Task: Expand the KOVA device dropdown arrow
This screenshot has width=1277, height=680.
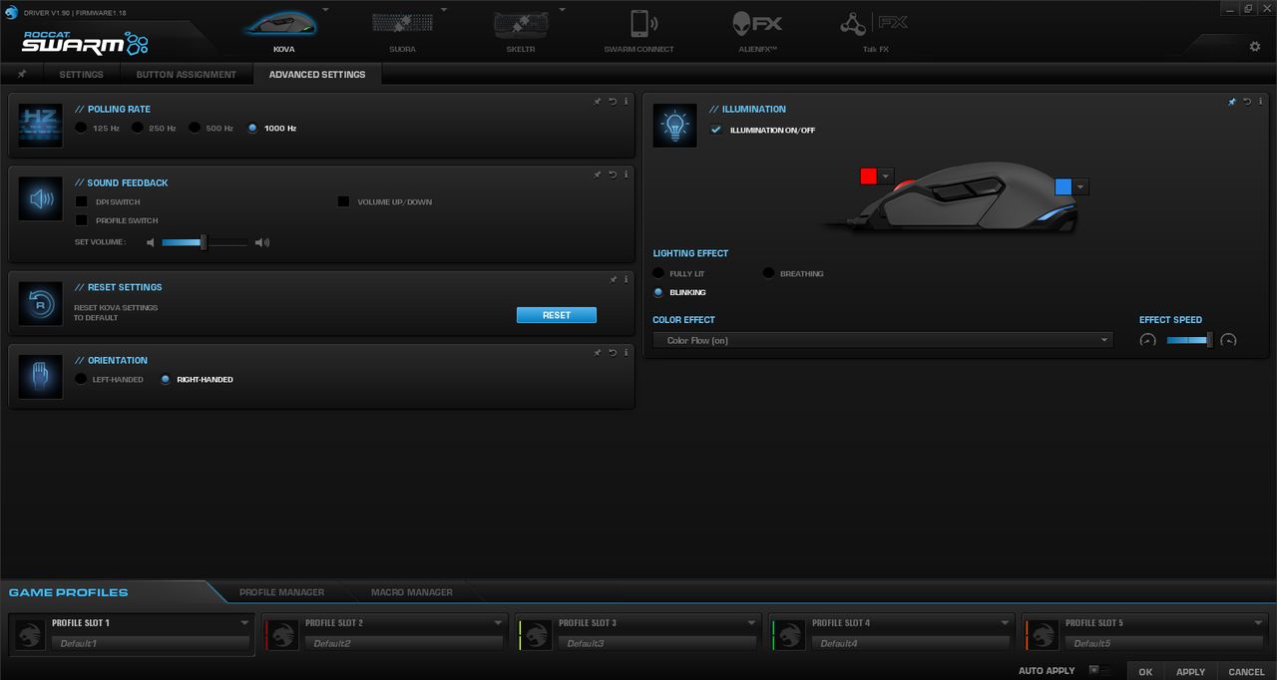Action: coord(325,11)
